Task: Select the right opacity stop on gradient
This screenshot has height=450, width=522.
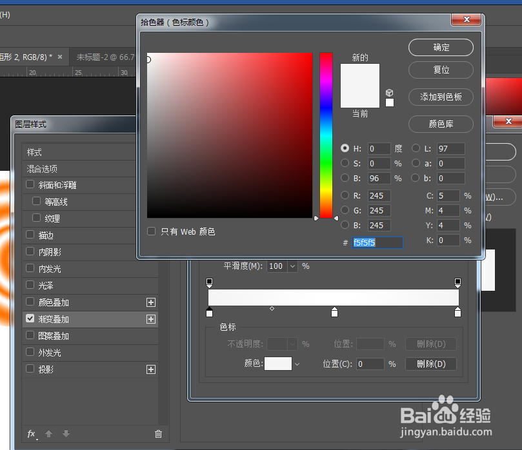Action: [457, 283]
